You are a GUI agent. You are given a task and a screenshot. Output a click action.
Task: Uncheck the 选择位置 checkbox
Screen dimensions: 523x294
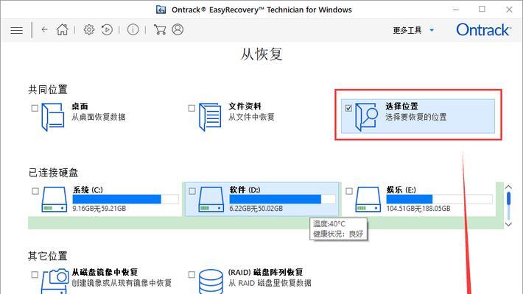tap(348, 108)
